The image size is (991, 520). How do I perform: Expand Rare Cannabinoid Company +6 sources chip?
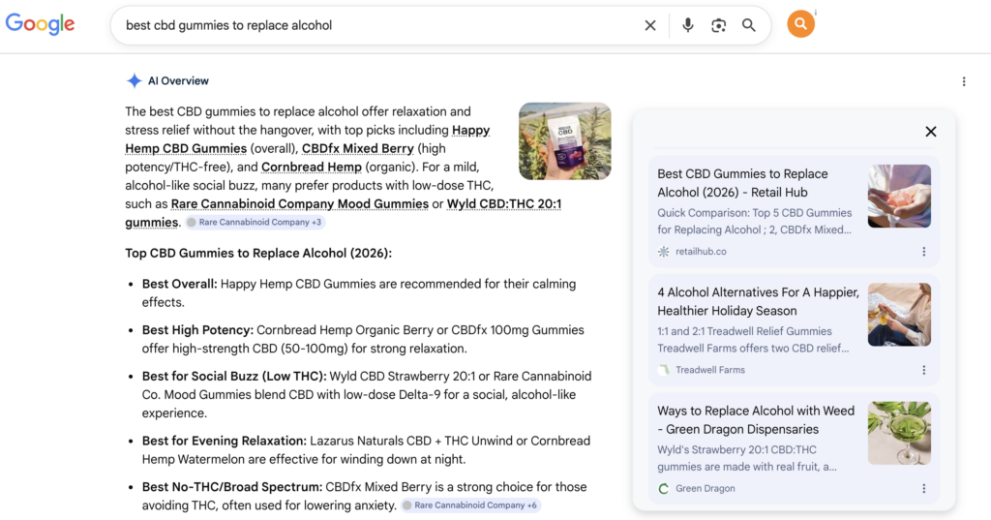[x=471, y=505]
